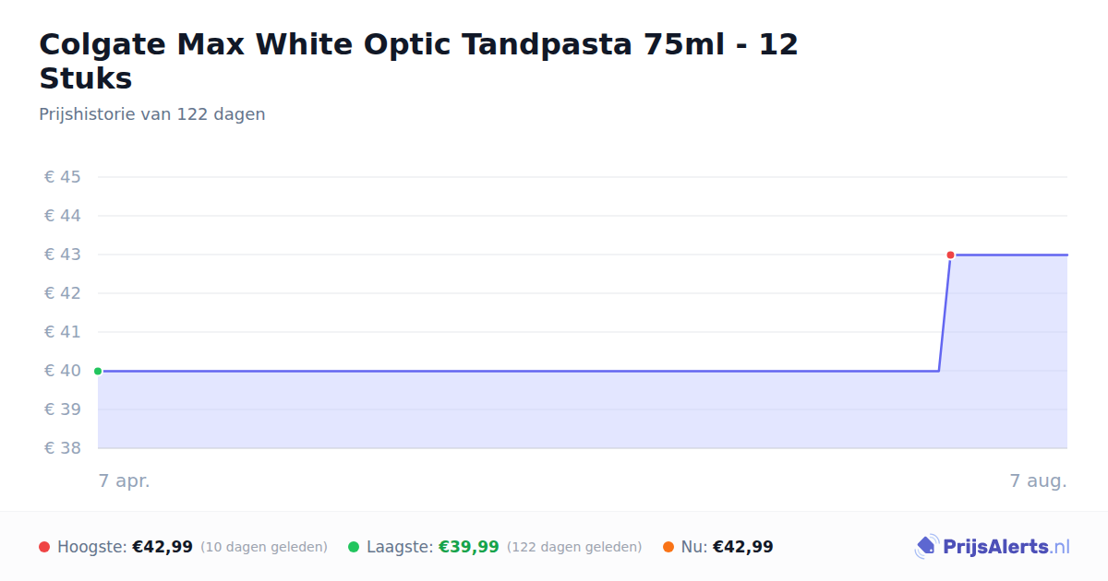Viewport: 1108px width, 581px height.
Task: Open the PrijsAlerts.nl brand link
Action: click(x=993, y=547)
